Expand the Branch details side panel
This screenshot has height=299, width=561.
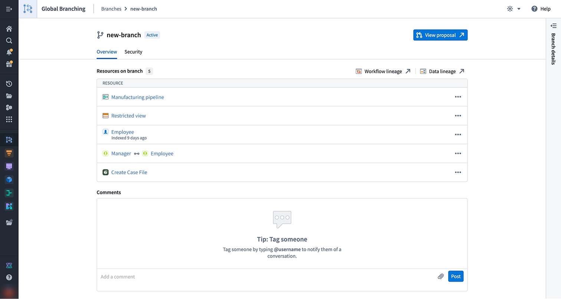(x=554, y=26)
